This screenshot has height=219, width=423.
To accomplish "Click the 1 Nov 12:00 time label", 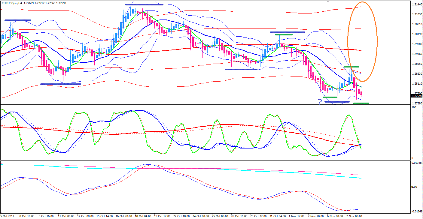I will (297, 216).
